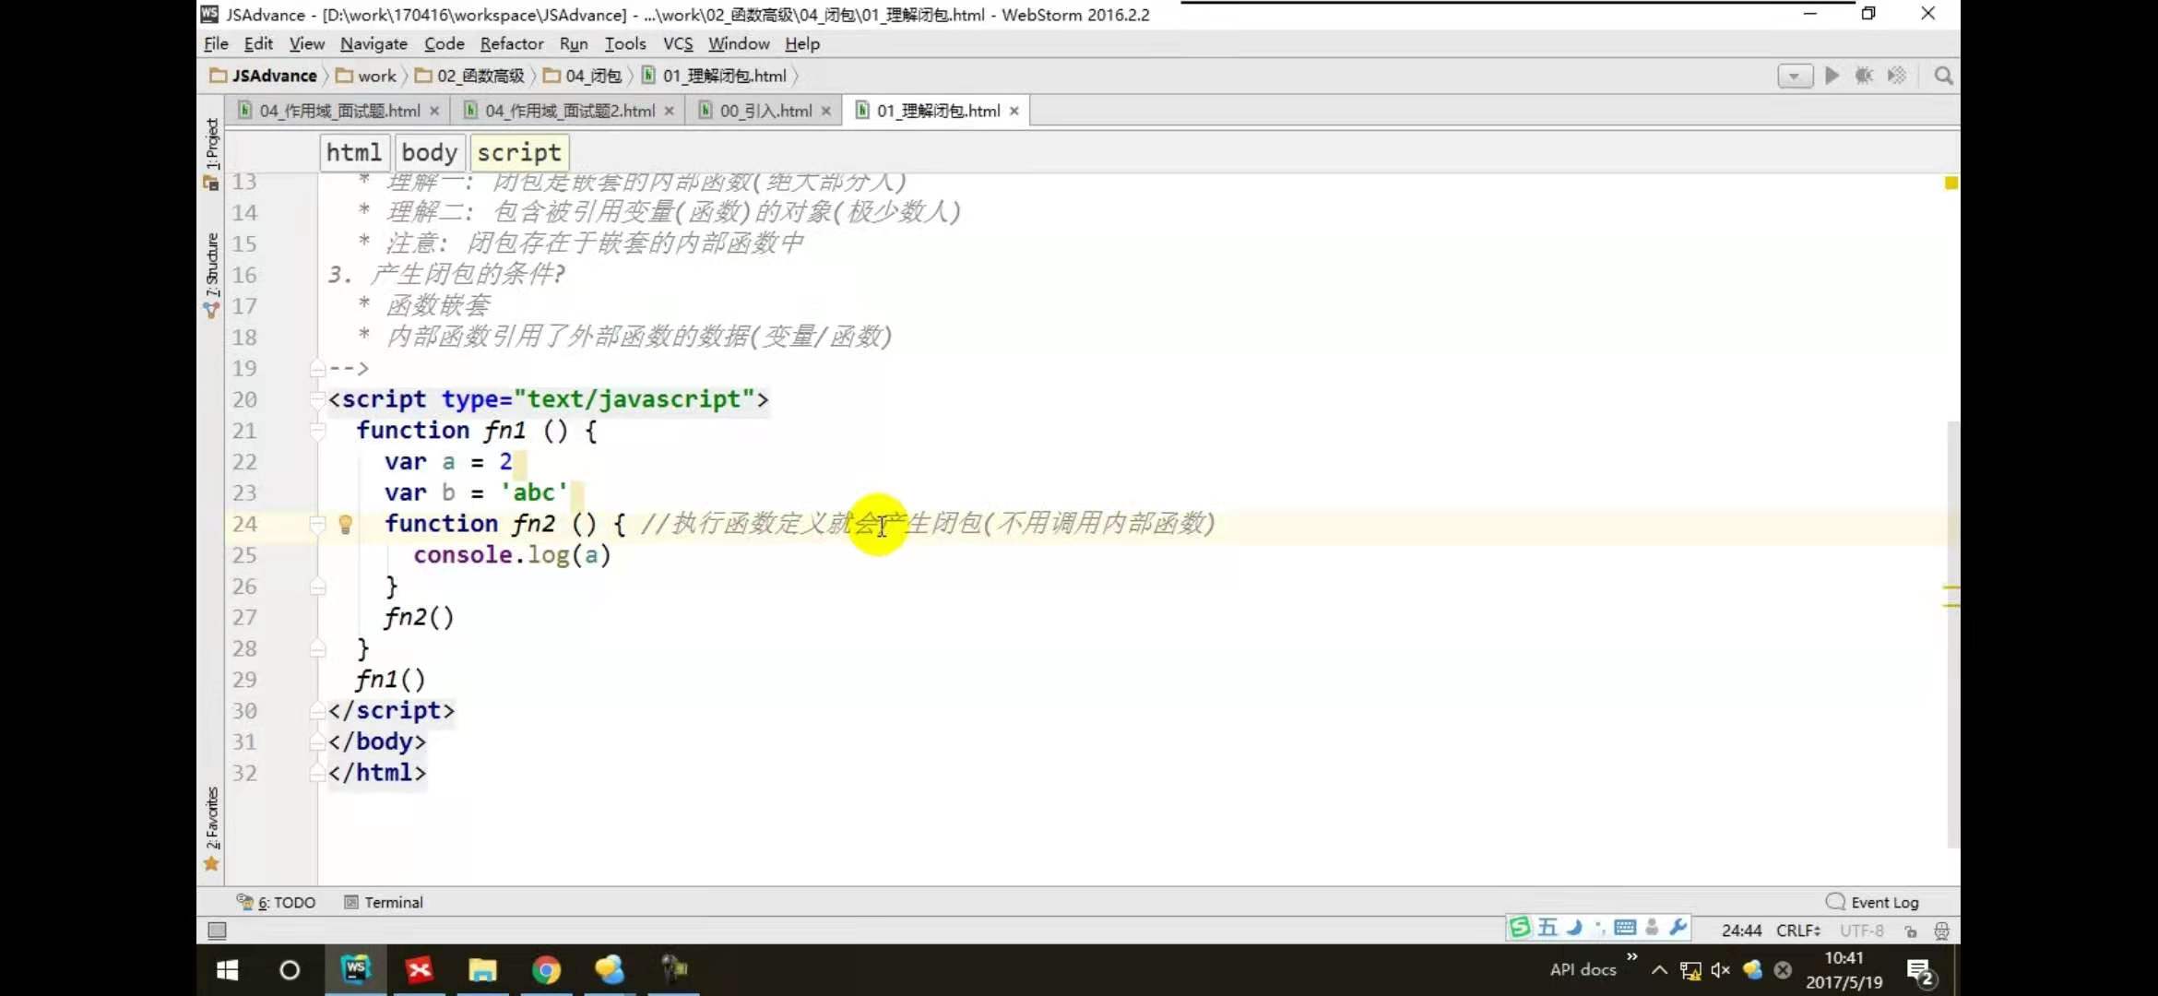Viewport: 2158px width, 996px height.
Task: Click the Chrome icon in the taskbar
Action: (546, 970)
